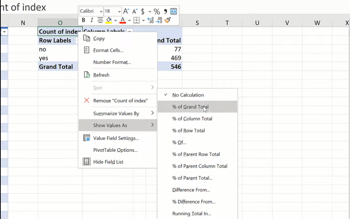Choose Running Total In... option

coord(197,214)
